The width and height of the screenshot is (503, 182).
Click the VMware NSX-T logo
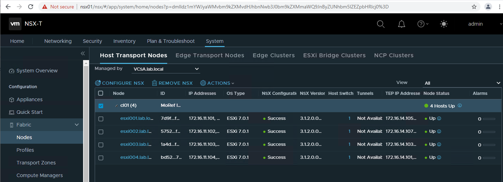tap(15, 24)
